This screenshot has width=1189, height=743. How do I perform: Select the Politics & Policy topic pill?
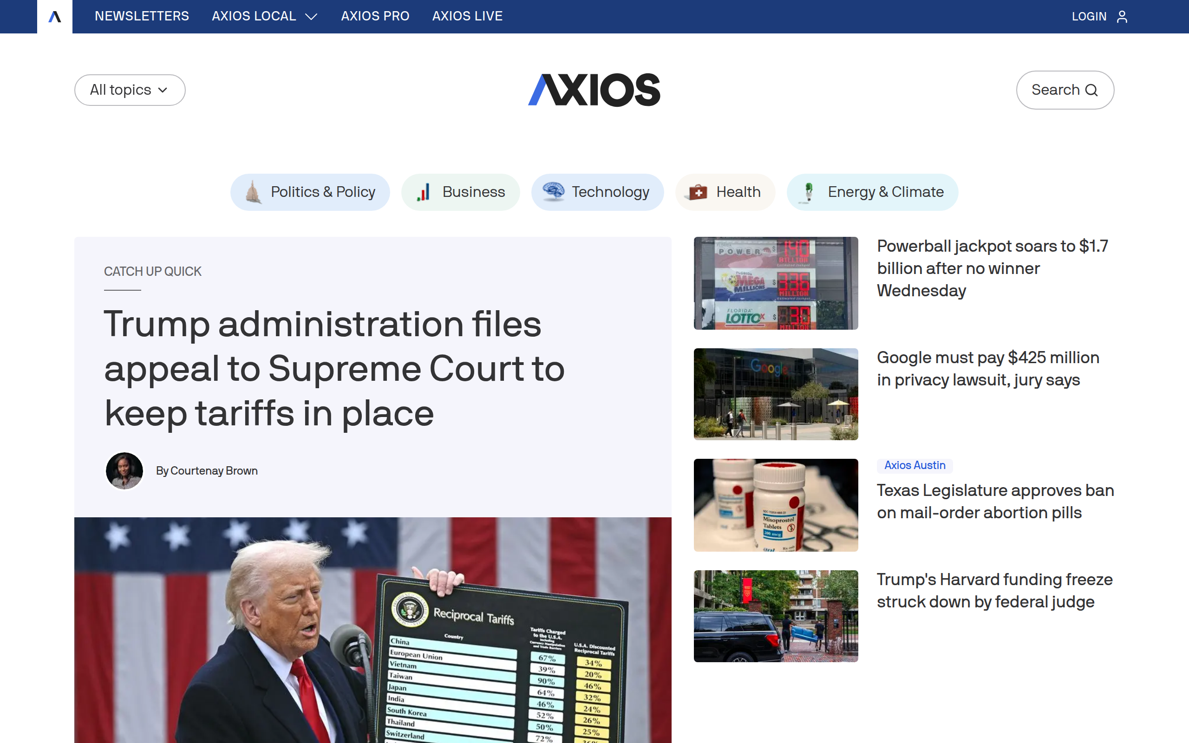click(x=310, y=192)
